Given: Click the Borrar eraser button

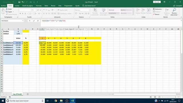Looking at the screenshot, I should pos(156,14).
